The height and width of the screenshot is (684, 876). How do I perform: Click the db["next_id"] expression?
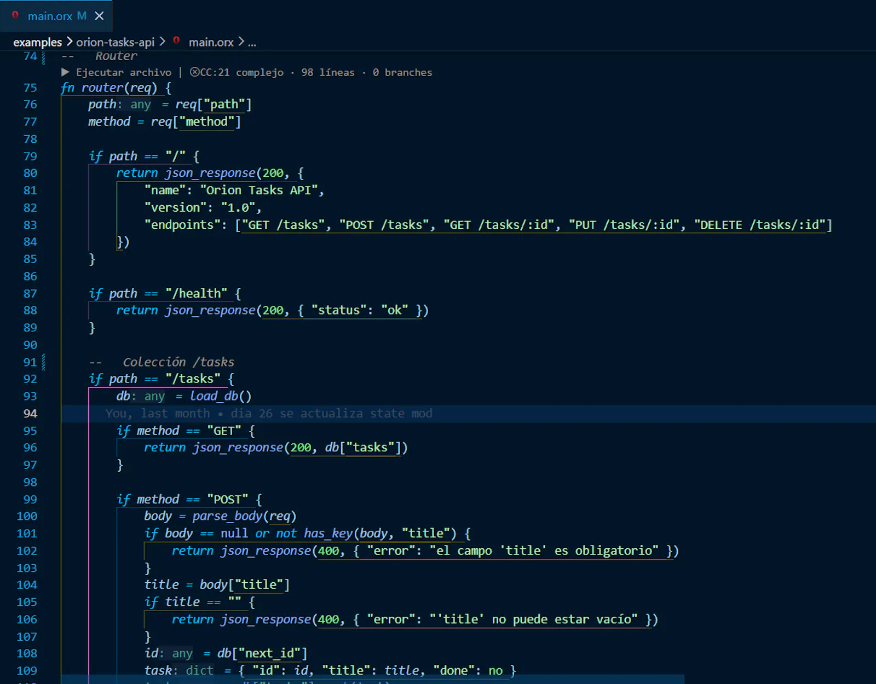[262, 653]
